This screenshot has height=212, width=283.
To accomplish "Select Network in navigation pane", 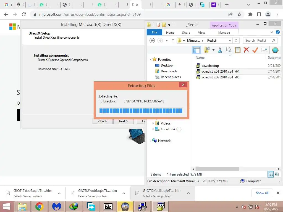I will click(164, 141).
